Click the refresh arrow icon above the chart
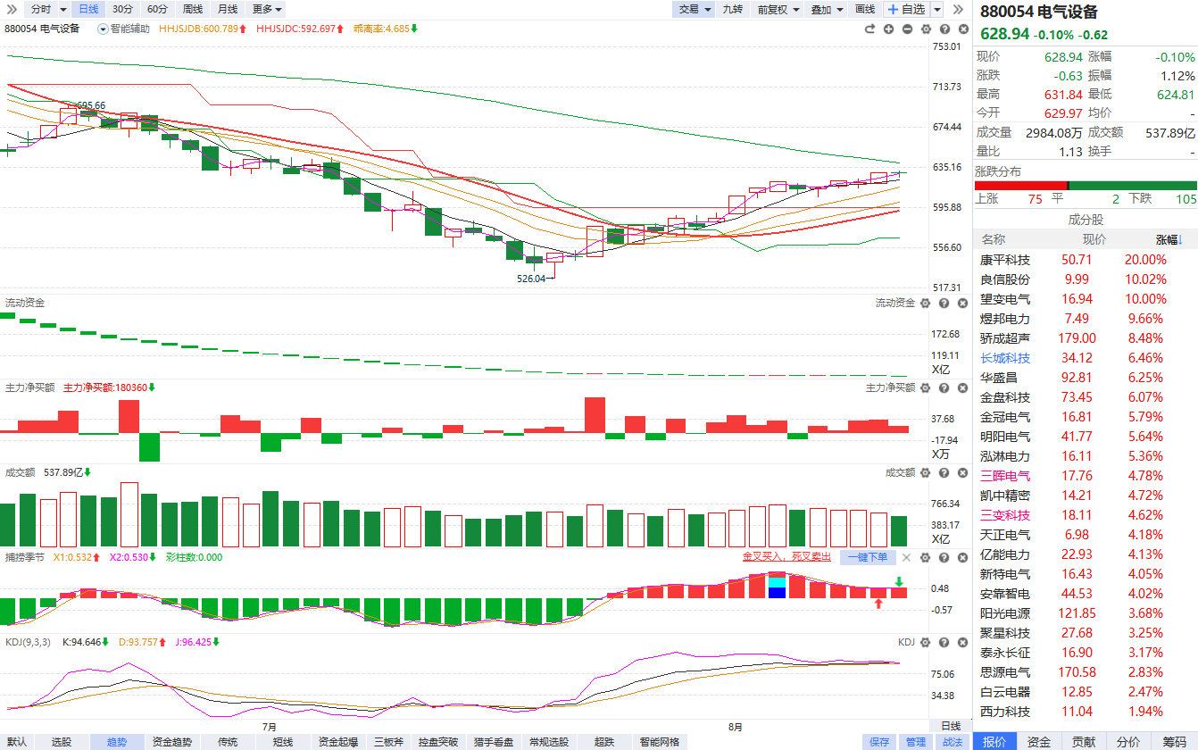The image size is (1198, 750). coord(869,29)
